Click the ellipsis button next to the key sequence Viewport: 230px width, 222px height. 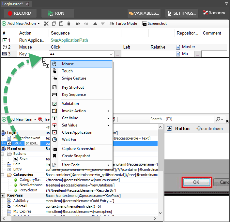(117, 54)
